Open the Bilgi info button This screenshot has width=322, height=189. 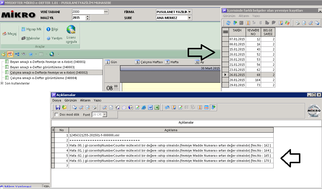52,29
